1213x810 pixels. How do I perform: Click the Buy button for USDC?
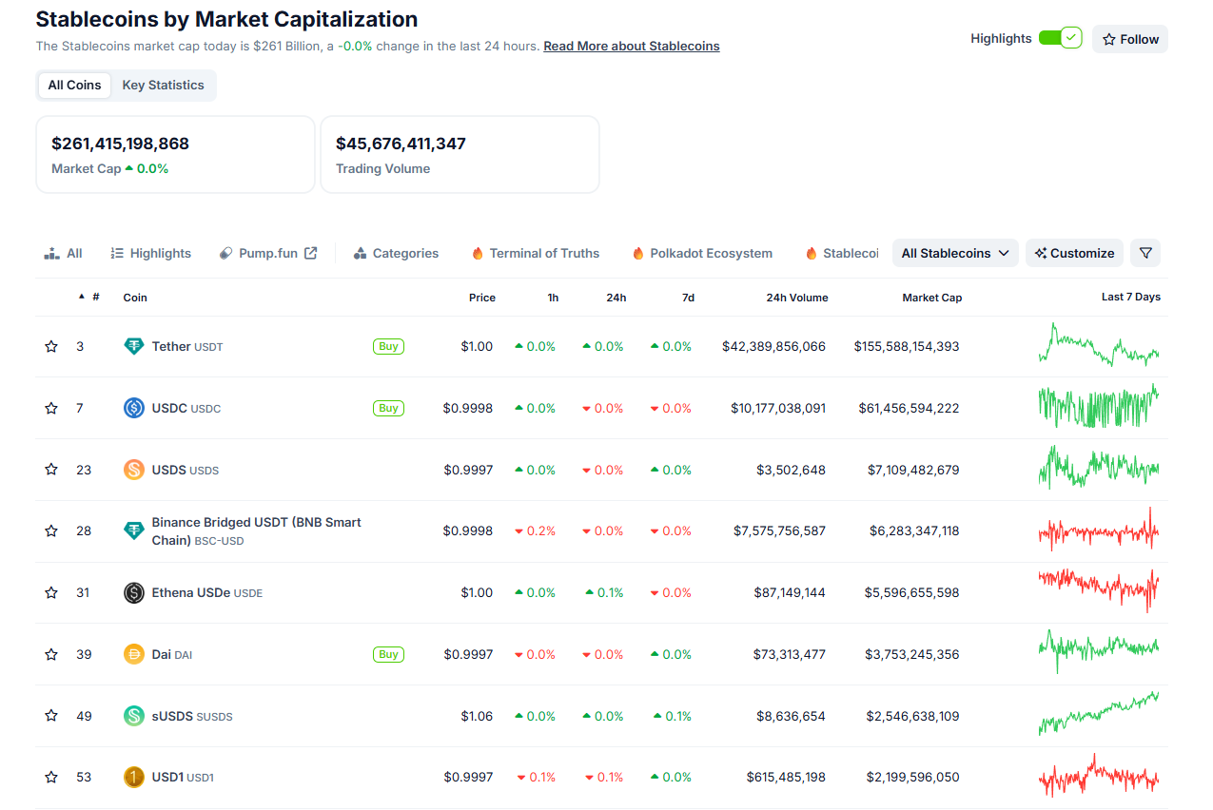[x=388, y=409]
